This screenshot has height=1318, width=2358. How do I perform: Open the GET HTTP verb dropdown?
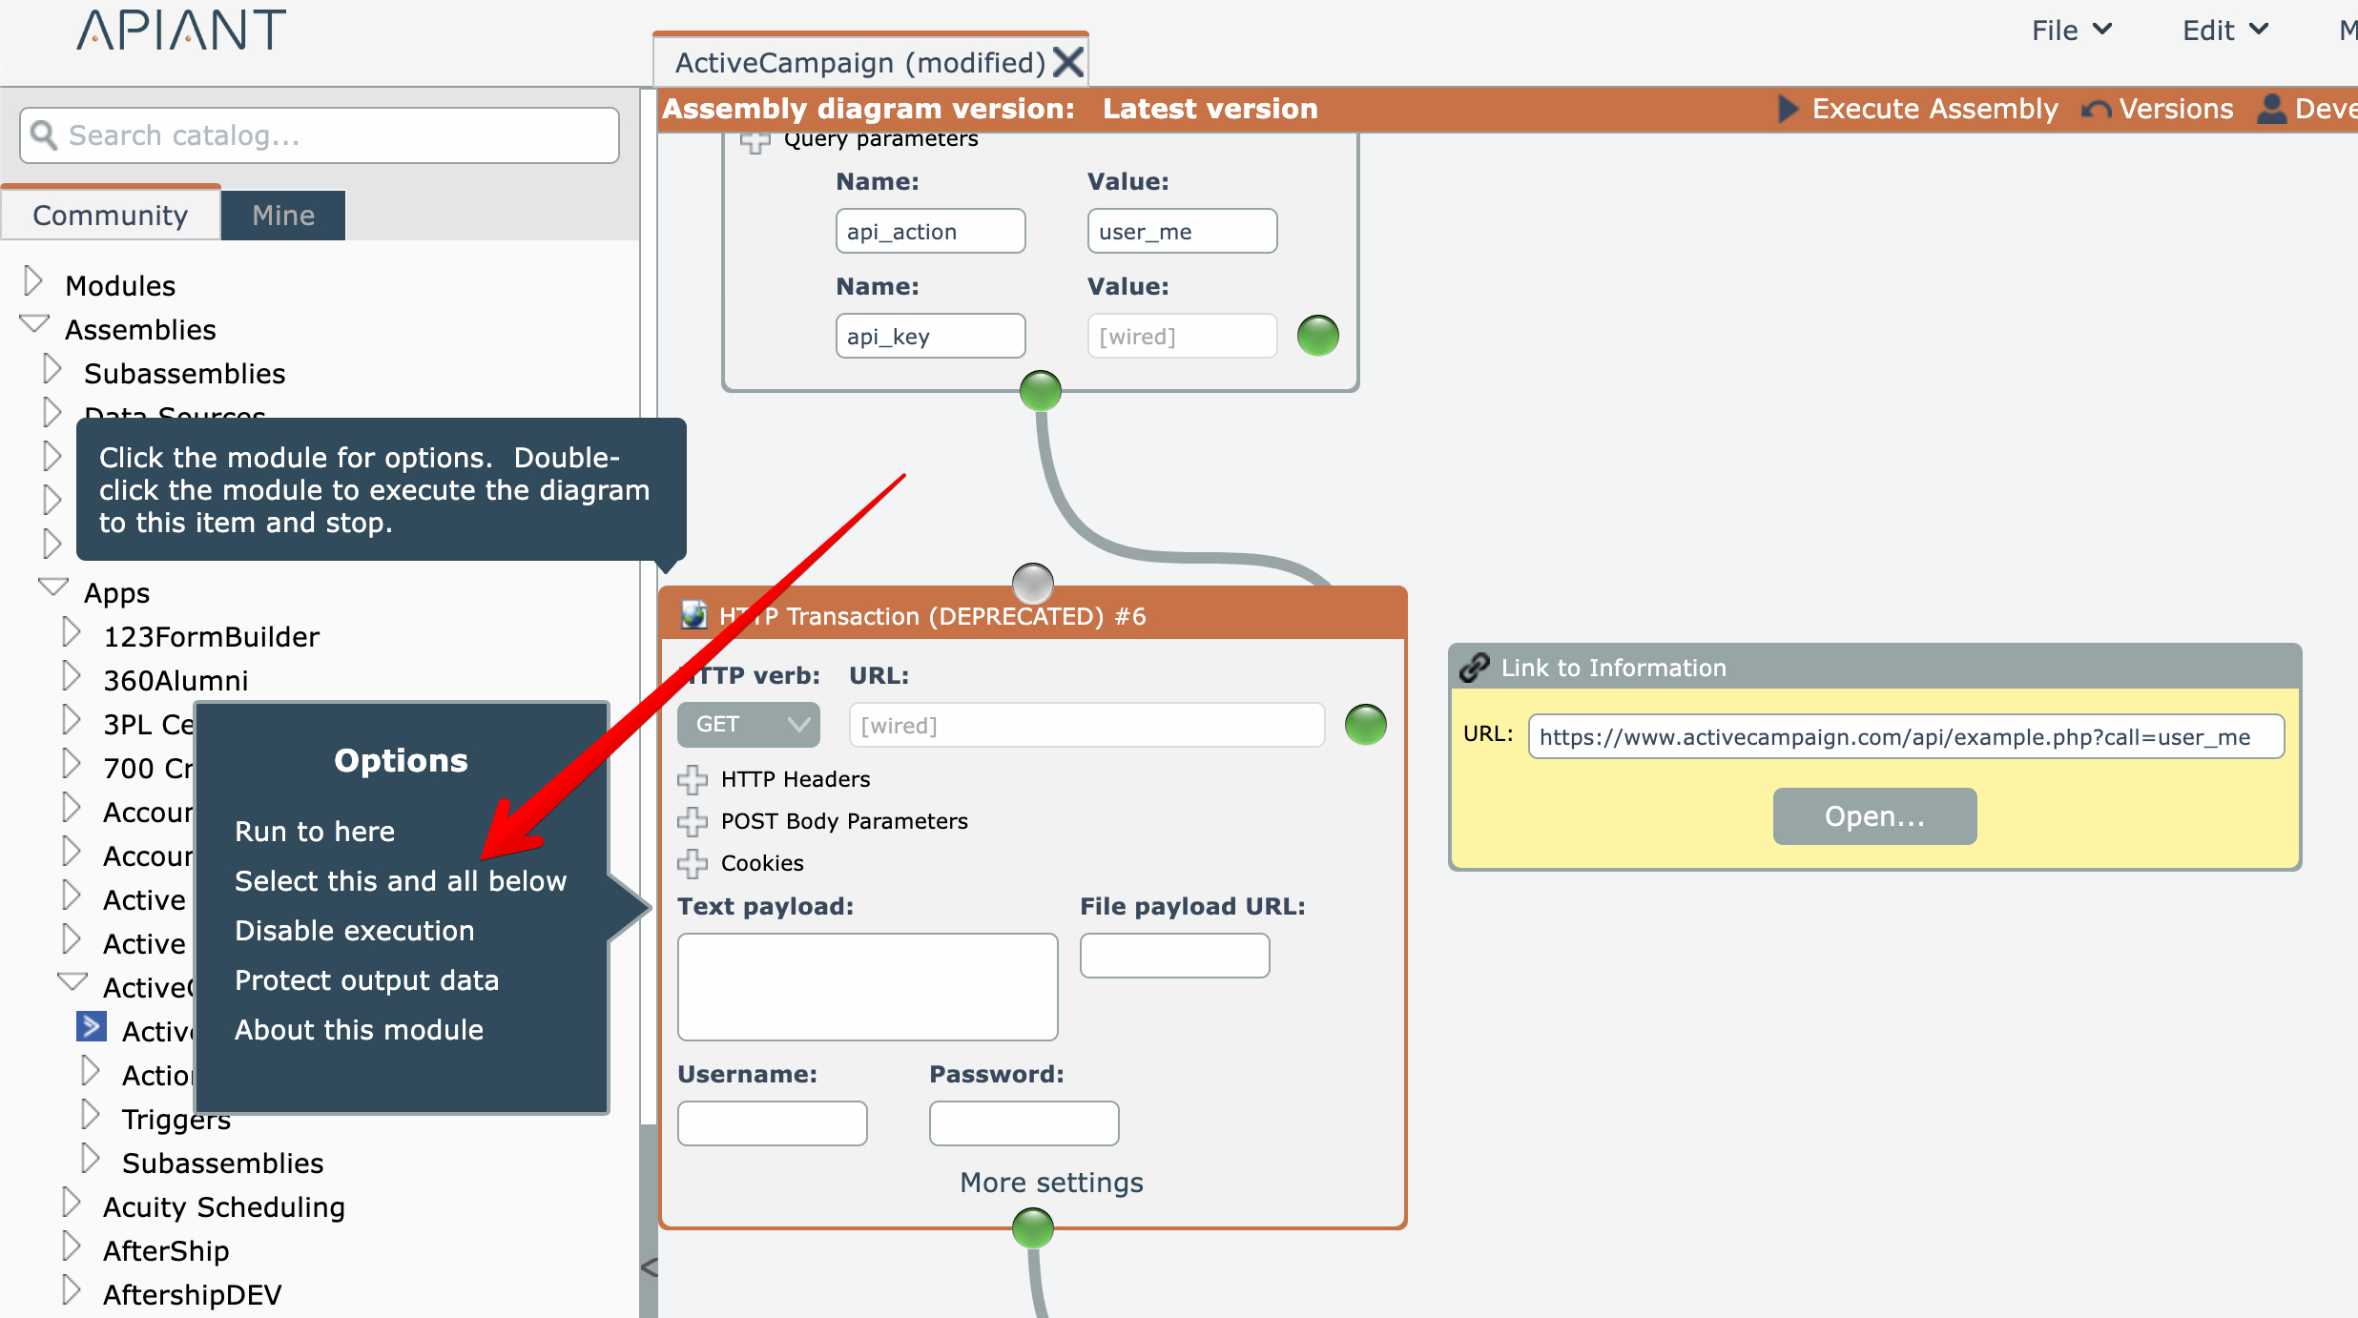(748, 725)
